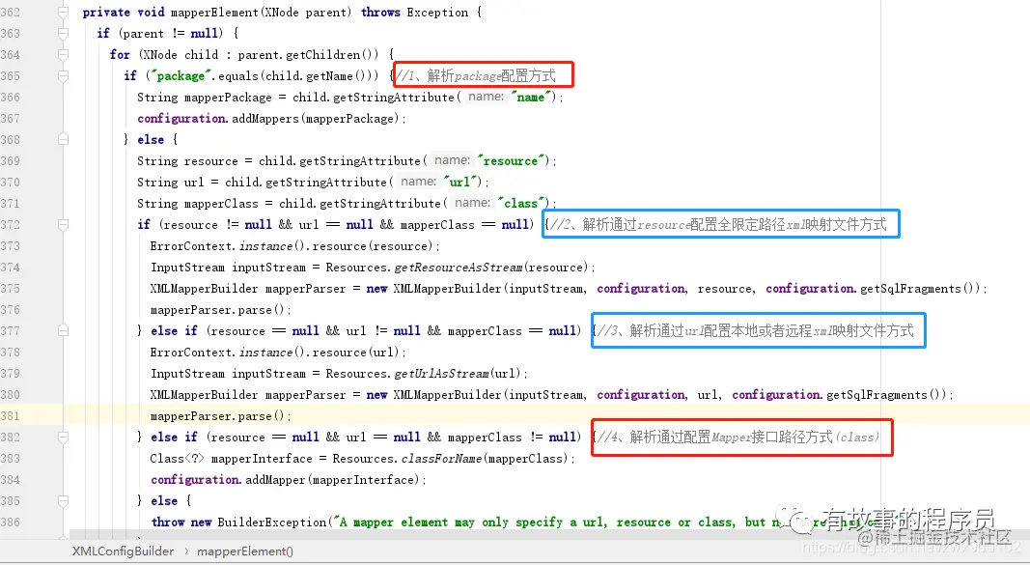Collapse the final else block on line 385
This screenshot has width=1030, height=565.
[63, 500]
